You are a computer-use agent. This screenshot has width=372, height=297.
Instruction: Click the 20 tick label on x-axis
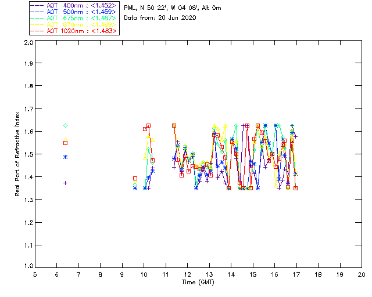pyautogui.click(x=362, y=274)
